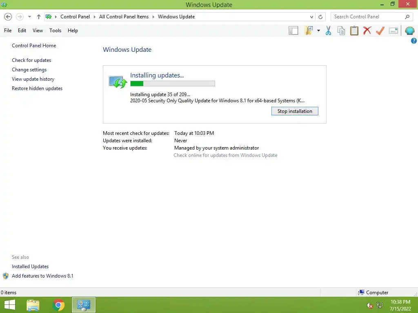Click the Copy toolbar icon
Screen dimensions: 418x313
tap(341, 31)
